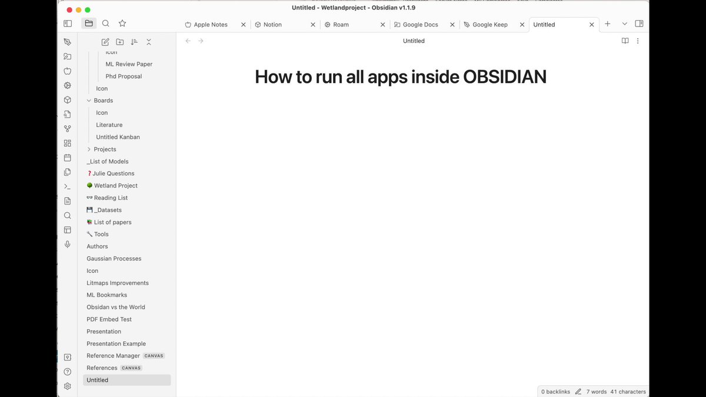Toggle the right sidebar panel icon
The width and height of the screenshot is (706, 397).
pos(640,24)
